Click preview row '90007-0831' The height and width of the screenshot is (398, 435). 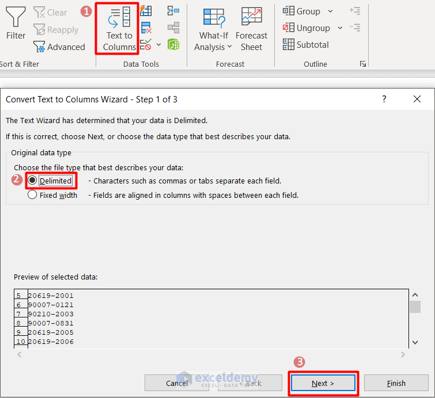coord(51,323)
